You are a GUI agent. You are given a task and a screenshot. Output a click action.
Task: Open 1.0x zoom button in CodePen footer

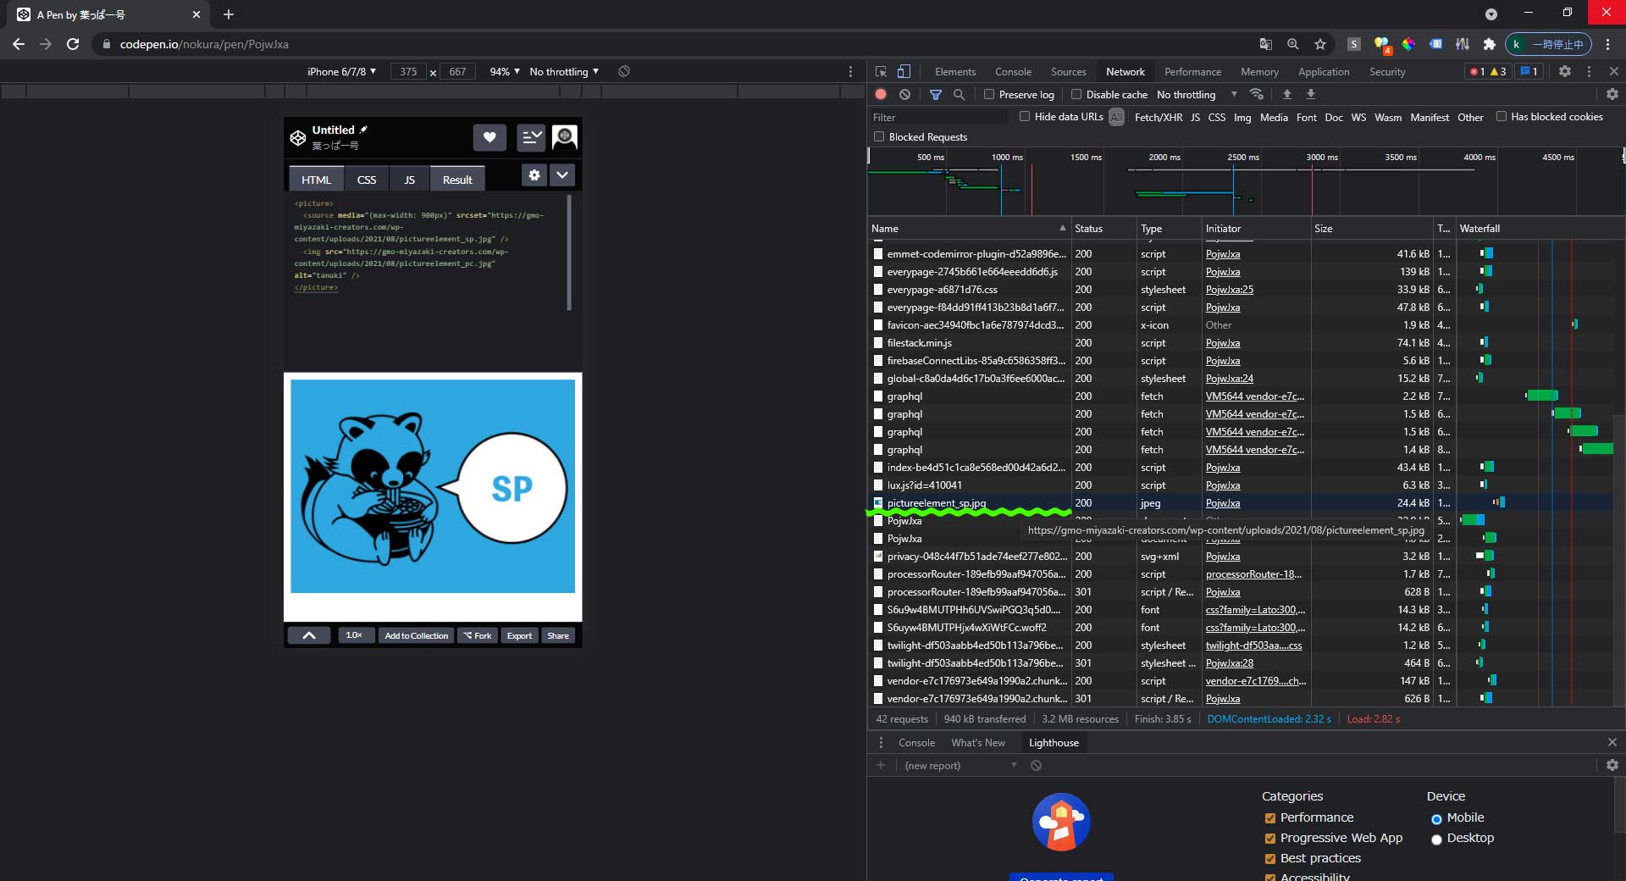tap(356, 635)
